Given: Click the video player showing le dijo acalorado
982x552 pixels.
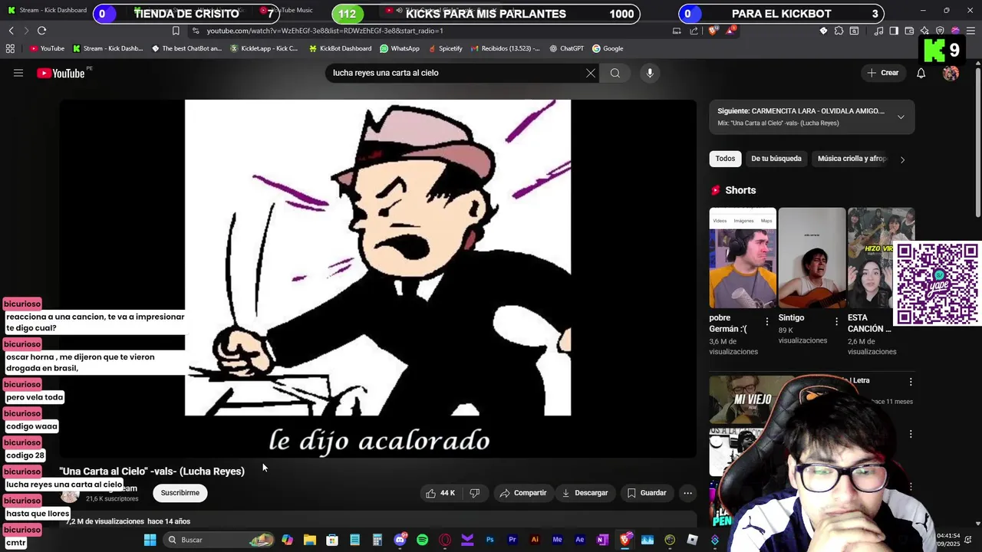Looking at the screenshot, I should pos(378,279).
